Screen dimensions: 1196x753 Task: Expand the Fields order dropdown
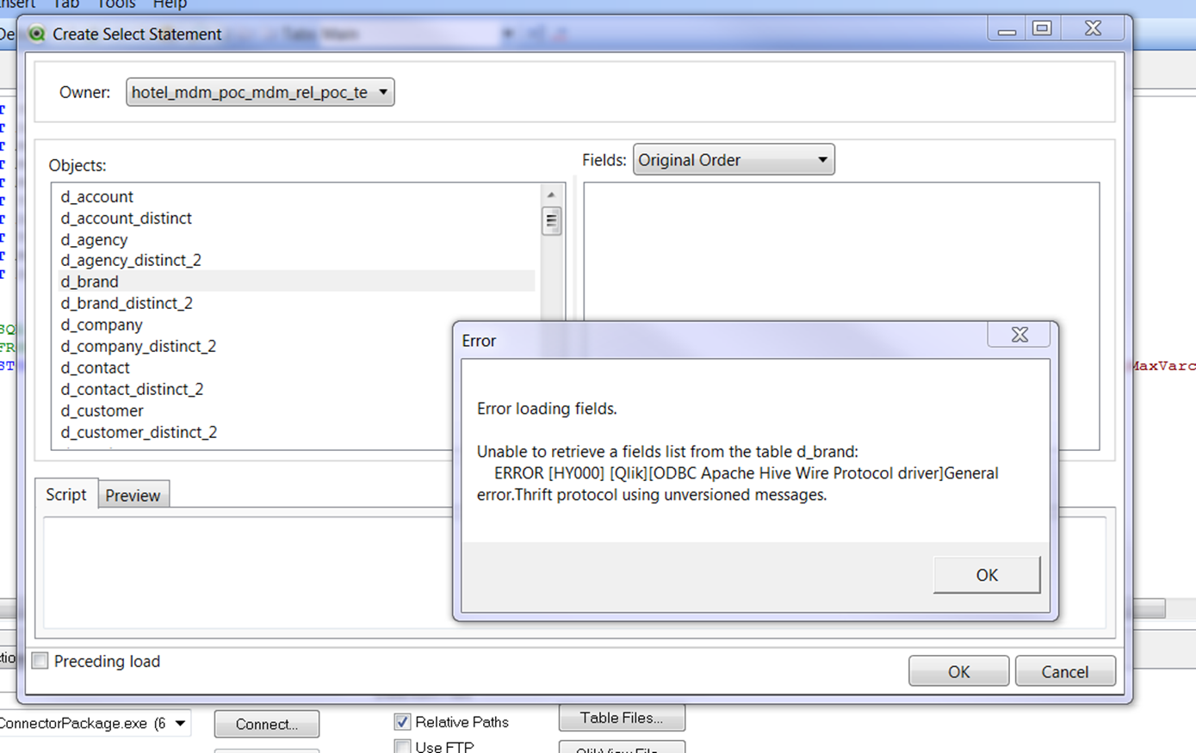[x=734, y=160]
